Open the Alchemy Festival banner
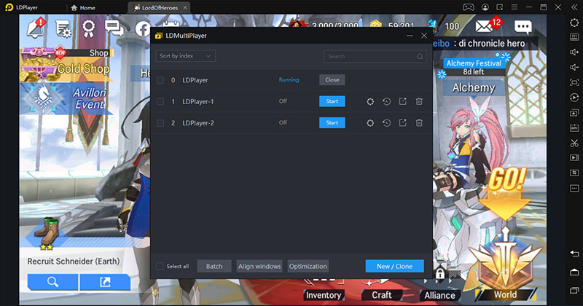 click(x=474, y=67)
